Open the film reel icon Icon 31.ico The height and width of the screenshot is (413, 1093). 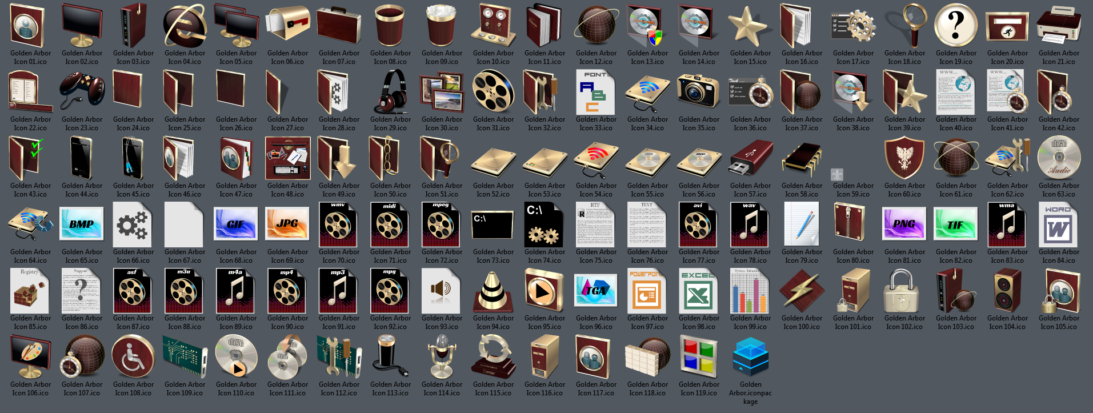click(493, 92)
